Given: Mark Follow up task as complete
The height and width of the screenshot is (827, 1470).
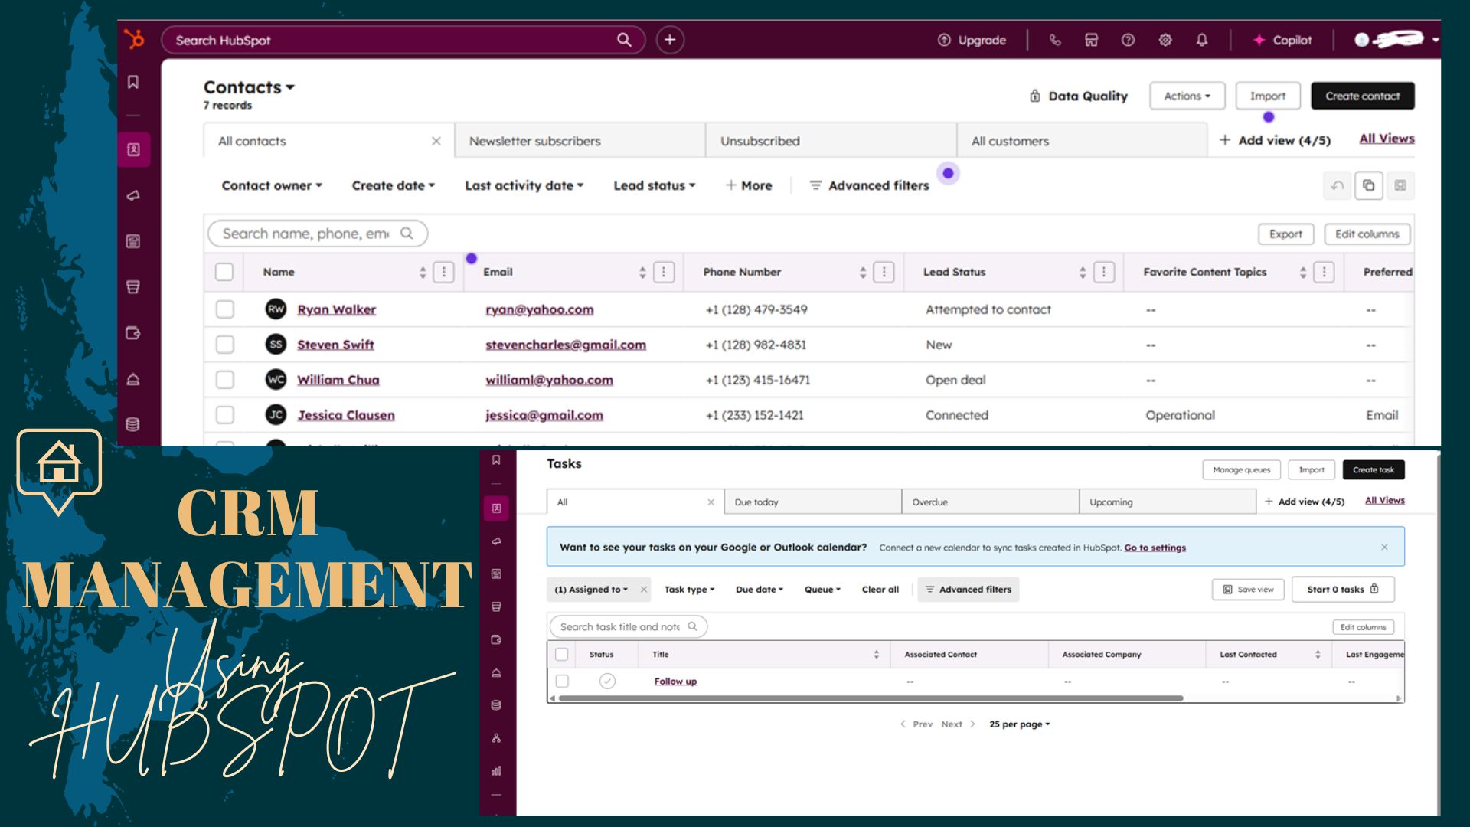Looking at the screenshot, I should coord(607,681).
